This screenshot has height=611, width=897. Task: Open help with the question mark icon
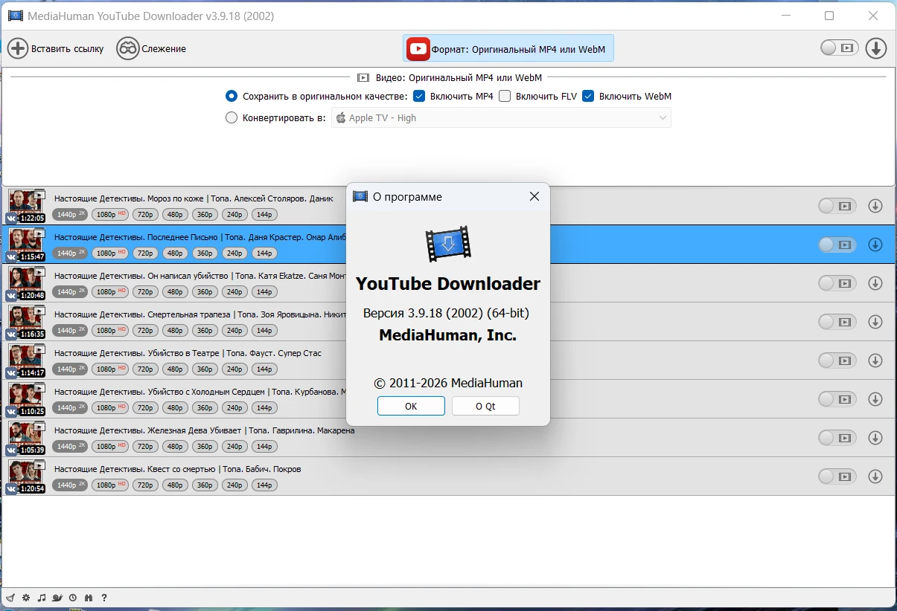[104, 598]
